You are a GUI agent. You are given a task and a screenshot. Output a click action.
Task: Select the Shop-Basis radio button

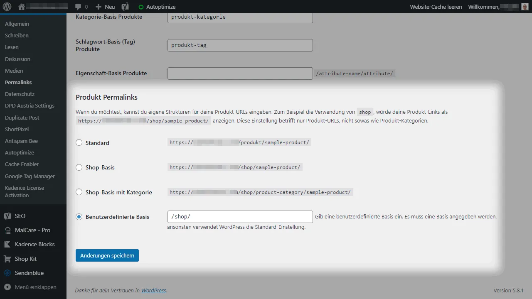coord(79,167)
